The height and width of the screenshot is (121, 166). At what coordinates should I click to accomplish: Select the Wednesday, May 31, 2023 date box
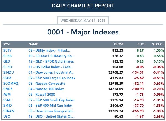[83, 20]
